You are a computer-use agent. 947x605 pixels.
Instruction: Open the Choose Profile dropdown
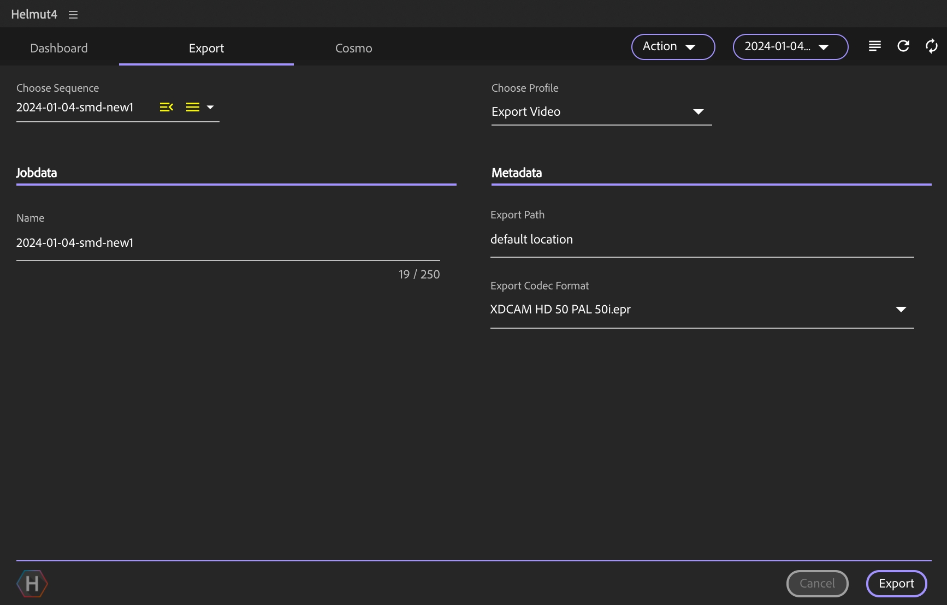tap(601, 112)
